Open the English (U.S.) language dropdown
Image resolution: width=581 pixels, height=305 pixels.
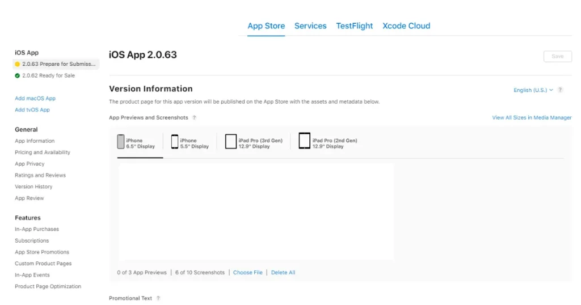pyautogui.click(x=533, y=90)
